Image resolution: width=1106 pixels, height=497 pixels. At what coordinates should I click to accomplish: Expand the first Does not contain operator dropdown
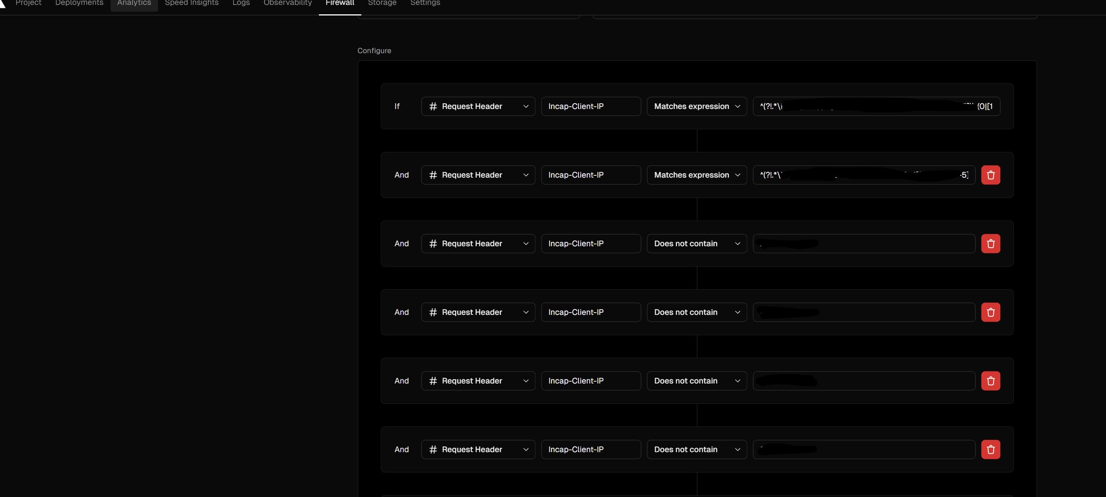pyautogui.click(x=697, y=243)
